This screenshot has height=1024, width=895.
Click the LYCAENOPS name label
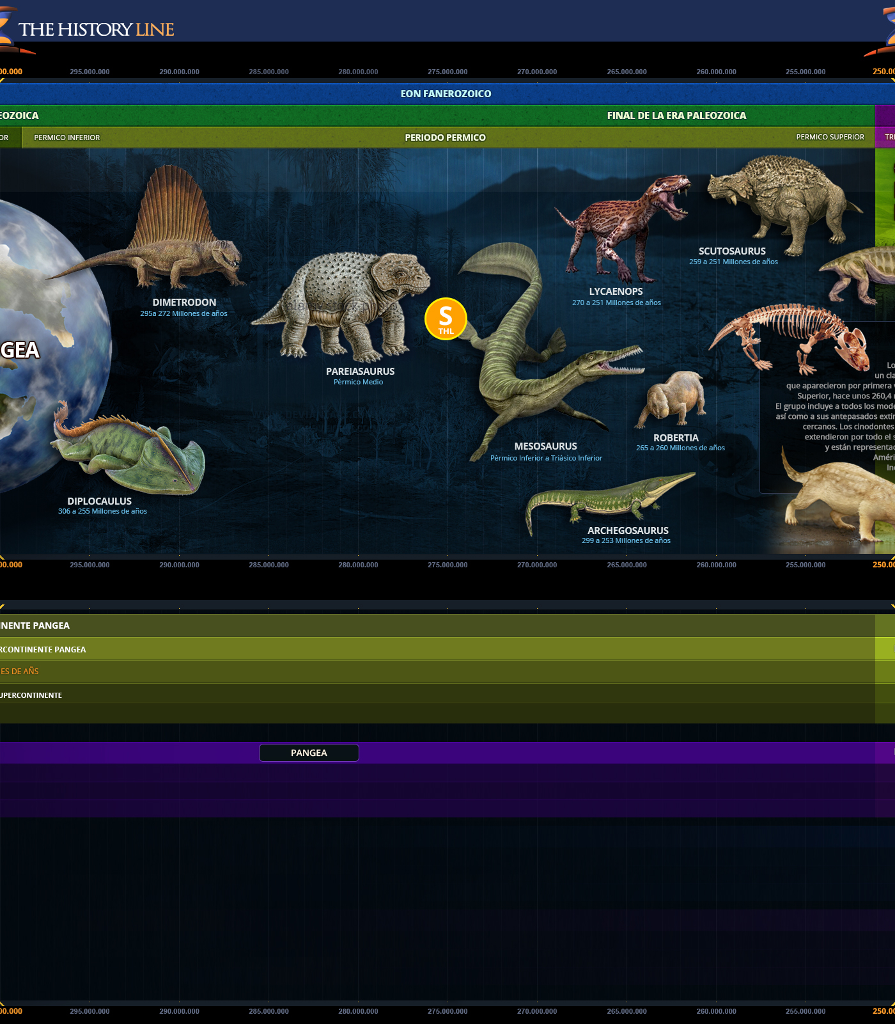[616, 292]
